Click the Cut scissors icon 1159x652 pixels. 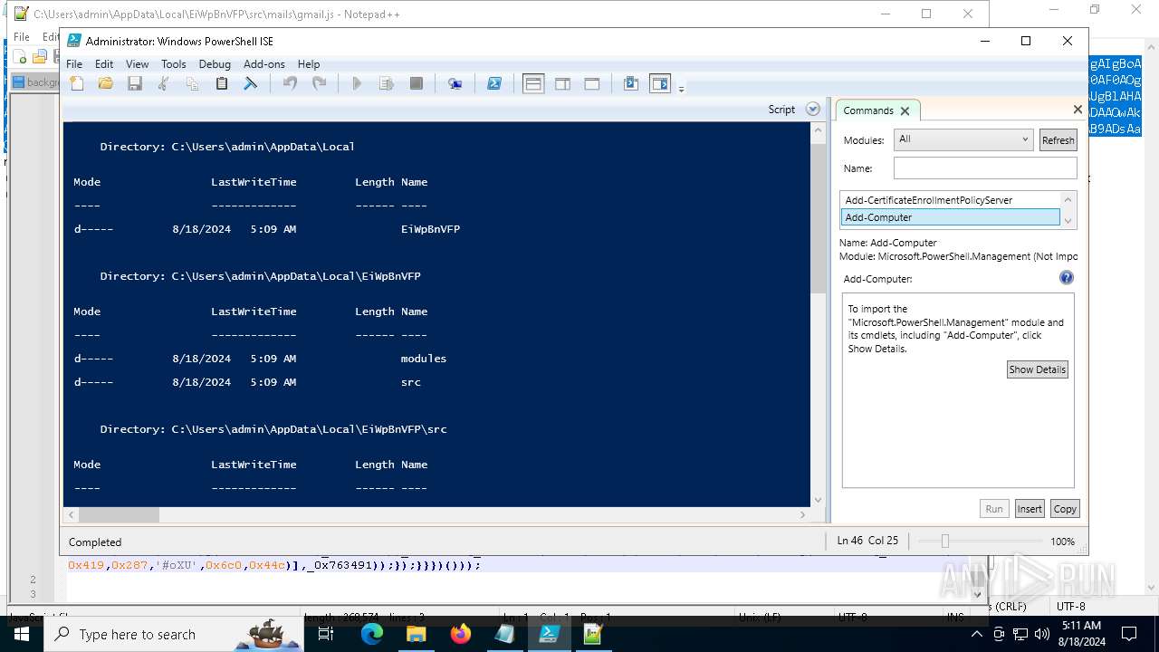[x=164, y=84]
